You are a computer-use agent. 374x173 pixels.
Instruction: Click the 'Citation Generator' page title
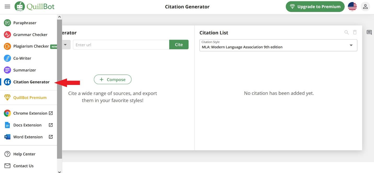(187, 7)
